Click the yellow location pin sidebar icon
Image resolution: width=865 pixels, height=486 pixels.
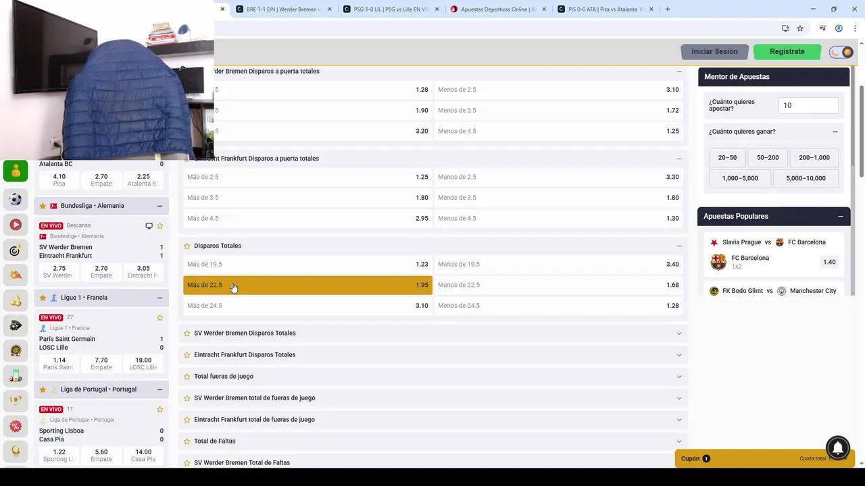(16, 451)
